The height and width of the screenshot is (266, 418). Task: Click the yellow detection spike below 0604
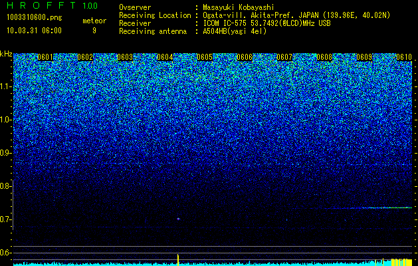tap(178, 260)
